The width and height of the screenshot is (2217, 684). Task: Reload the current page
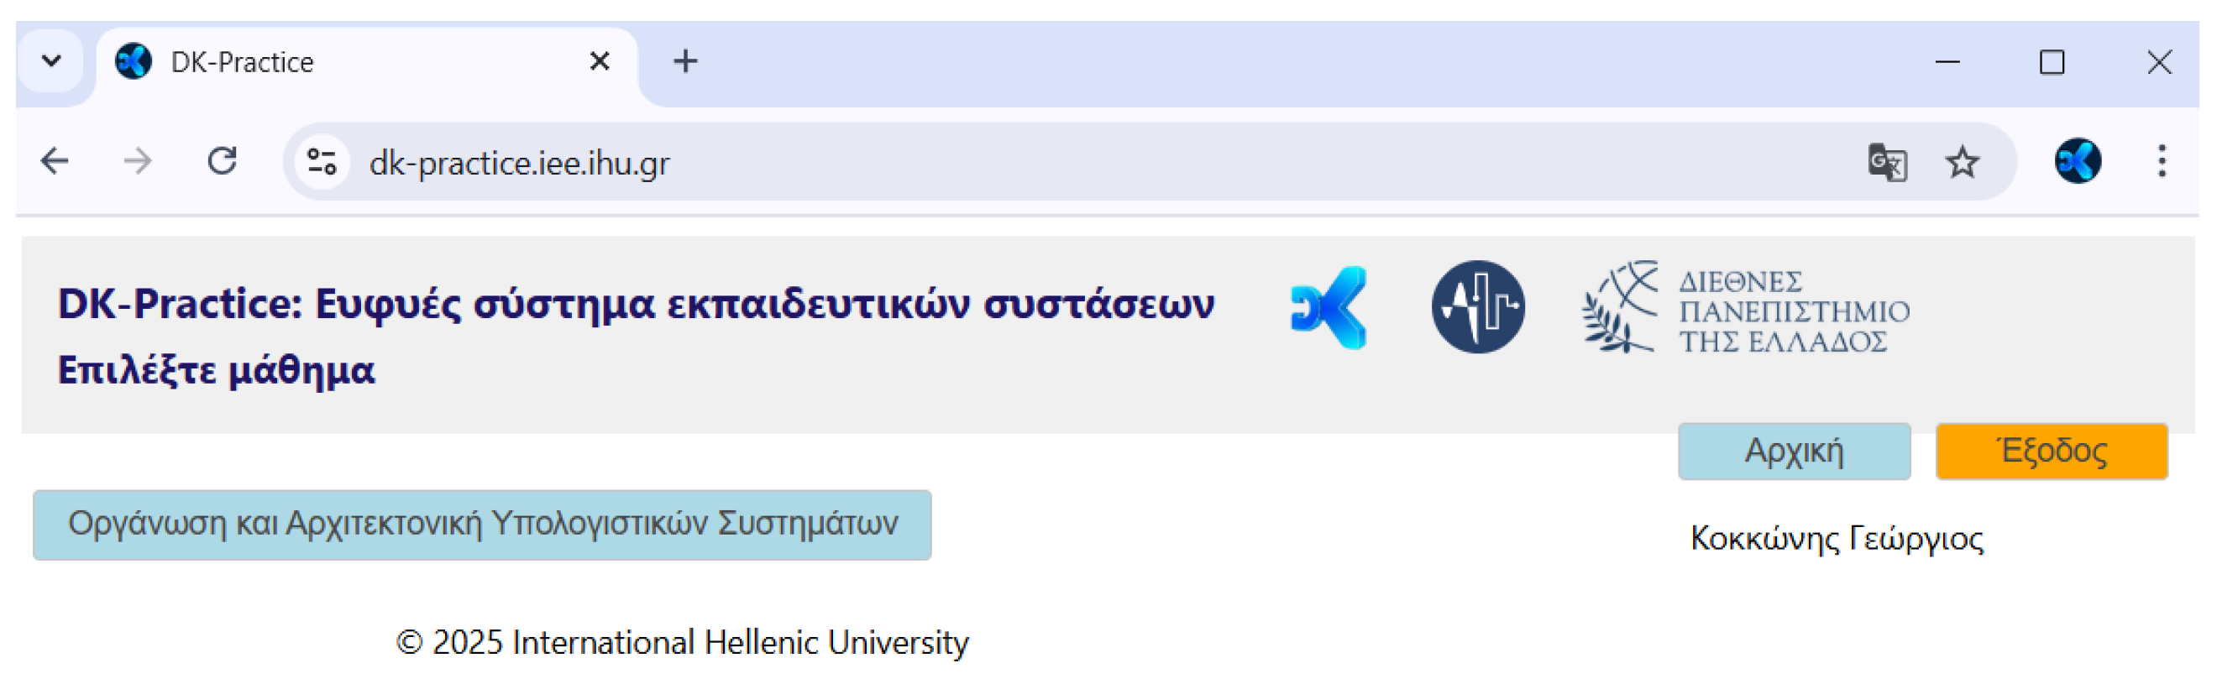click(223, 162)
